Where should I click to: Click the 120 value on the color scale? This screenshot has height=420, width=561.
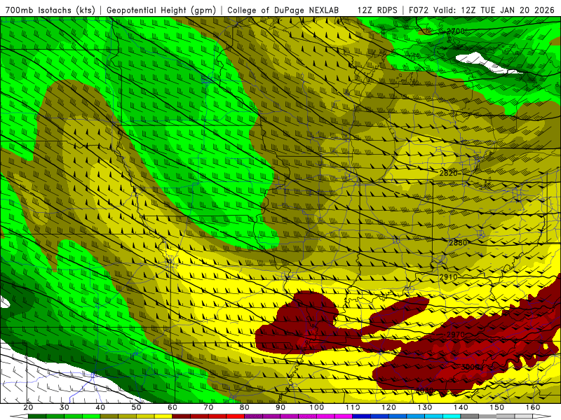click(388, 407)
